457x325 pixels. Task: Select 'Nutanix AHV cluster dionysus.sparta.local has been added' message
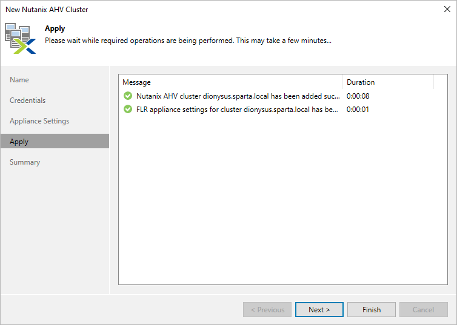[x=238, y=96]
